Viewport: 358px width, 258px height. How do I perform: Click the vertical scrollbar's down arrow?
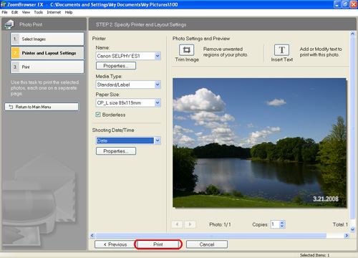tap(353, 229)
